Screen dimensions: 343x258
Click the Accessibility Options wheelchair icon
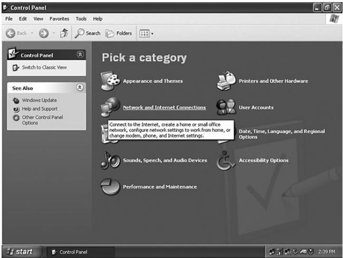[226, 160]
